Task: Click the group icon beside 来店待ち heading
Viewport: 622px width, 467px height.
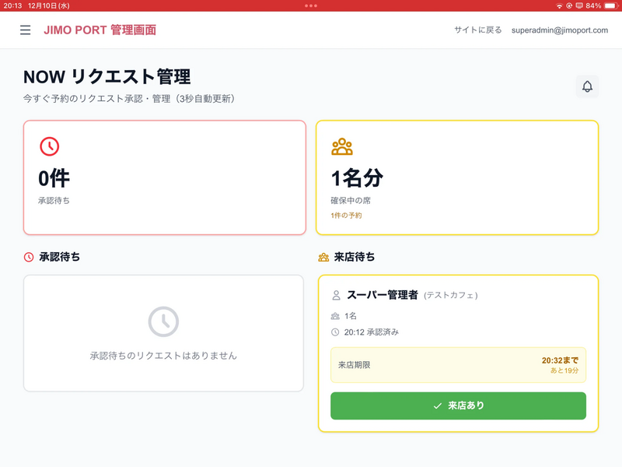Action: (x=323, y=257)
